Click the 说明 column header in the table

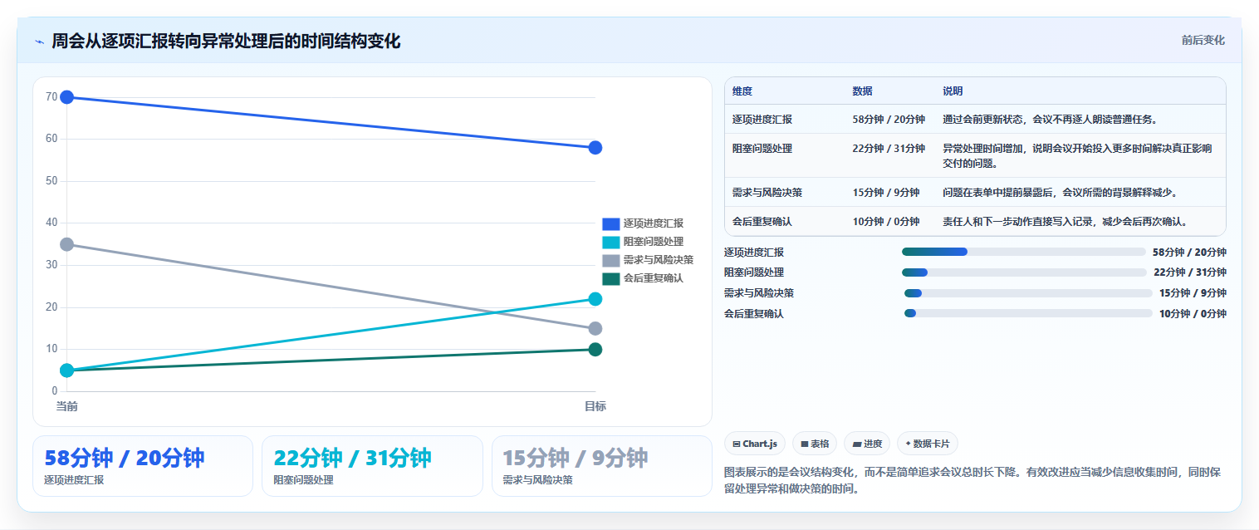pos(953,91)
